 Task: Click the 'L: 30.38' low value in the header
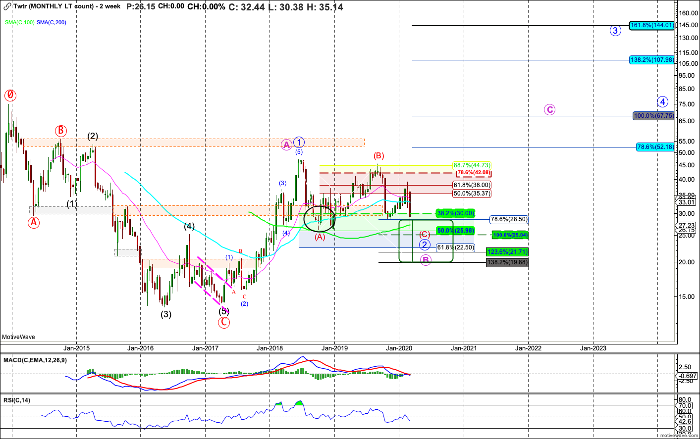tap(286, 7)
